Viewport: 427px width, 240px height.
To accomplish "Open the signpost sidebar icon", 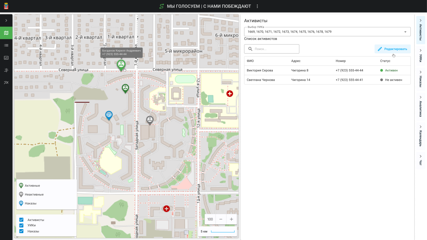I will (x=6, y=70).
